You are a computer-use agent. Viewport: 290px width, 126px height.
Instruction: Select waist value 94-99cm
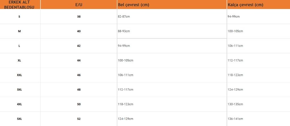pyautogui.click(x=124, y=46)
